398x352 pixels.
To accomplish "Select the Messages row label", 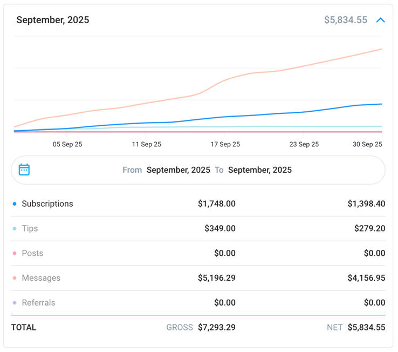I will coord(41,278).
